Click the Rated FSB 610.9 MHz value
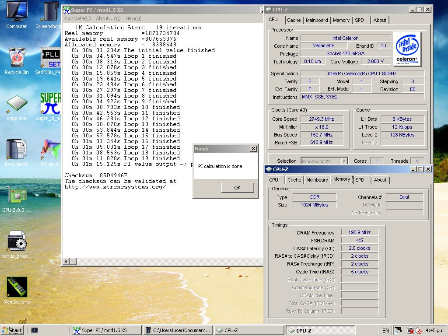 (x=322, y=142)
